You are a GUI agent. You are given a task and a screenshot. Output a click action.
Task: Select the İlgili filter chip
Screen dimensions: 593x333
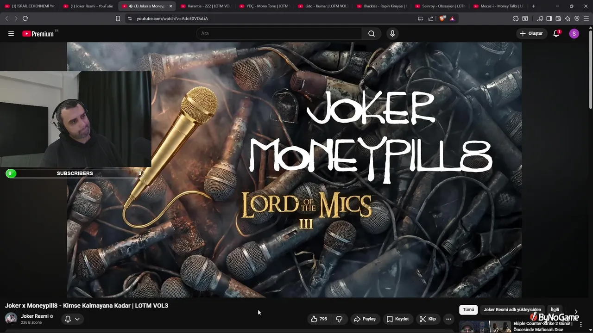555,309
